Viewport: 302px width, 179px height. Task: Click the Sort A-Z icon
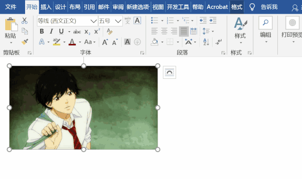coord(206,42)
